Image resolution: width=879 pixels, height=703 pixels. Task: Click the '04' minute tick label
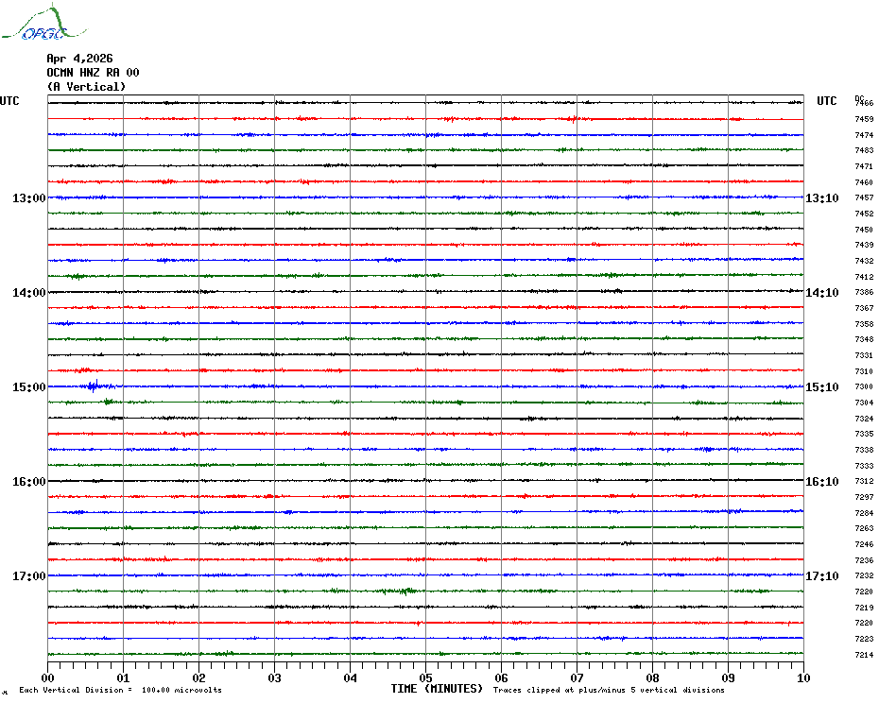tap(351, 677)
